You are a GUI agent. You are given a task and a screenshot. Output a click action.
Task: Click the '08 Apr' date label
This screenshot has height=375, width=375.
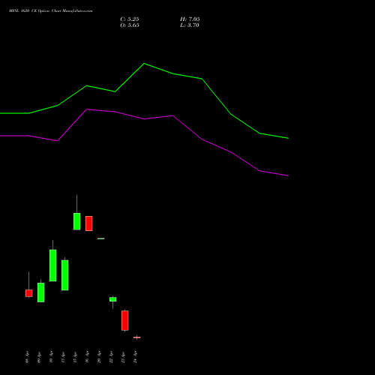[x=27, y=357]
